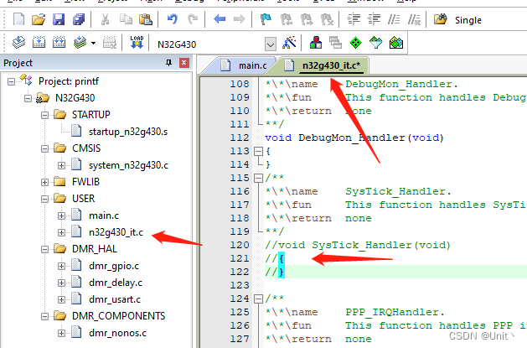This screenshot has height=348, width=527.
Task: Click the Batch Build icon
Action: click(x=80, y=43)
